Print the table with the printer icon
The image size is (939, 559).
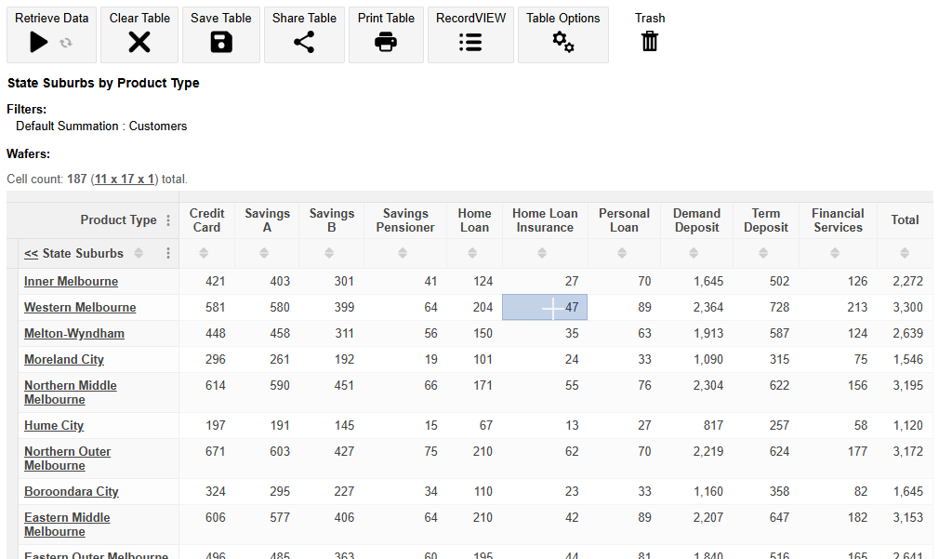(x=386, y=41)
